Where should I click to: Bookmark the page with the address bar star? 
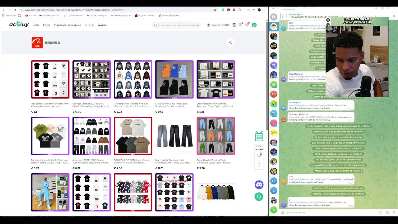[215, 10]
